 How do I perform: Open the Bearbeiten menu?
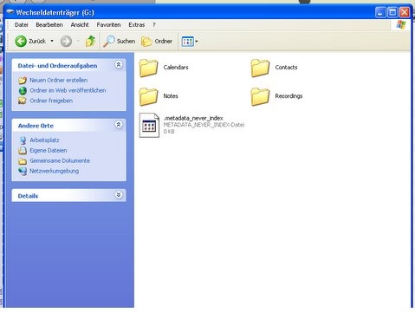click(x=49, y=25)
